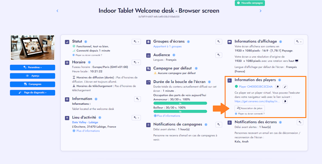Click the tablet screen thumbnail image
Image resolution: width=322 pixels, height=164 pixels.
(33, 48)
